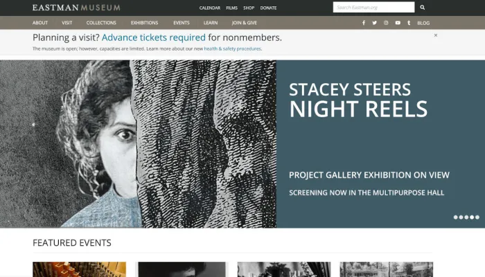The image size is (485, 277).
Task: Visit the Instagram icon link
Action: coord(386,23)
